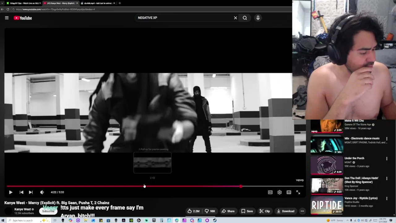Close the KrispyW Clips tab
Image resolution: width=396 pixels, height=223 pixels.
click(40, 3)
